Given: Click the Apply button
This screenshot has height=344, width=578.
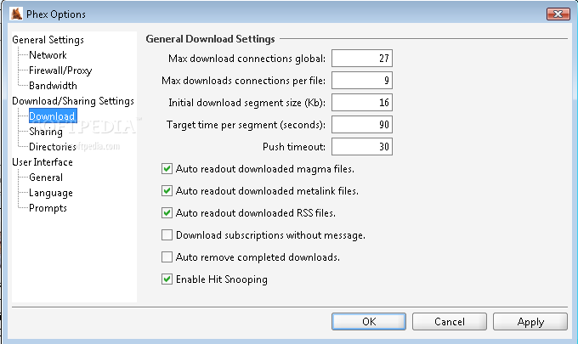Looking at the screenshot, I should coord(530,322).
